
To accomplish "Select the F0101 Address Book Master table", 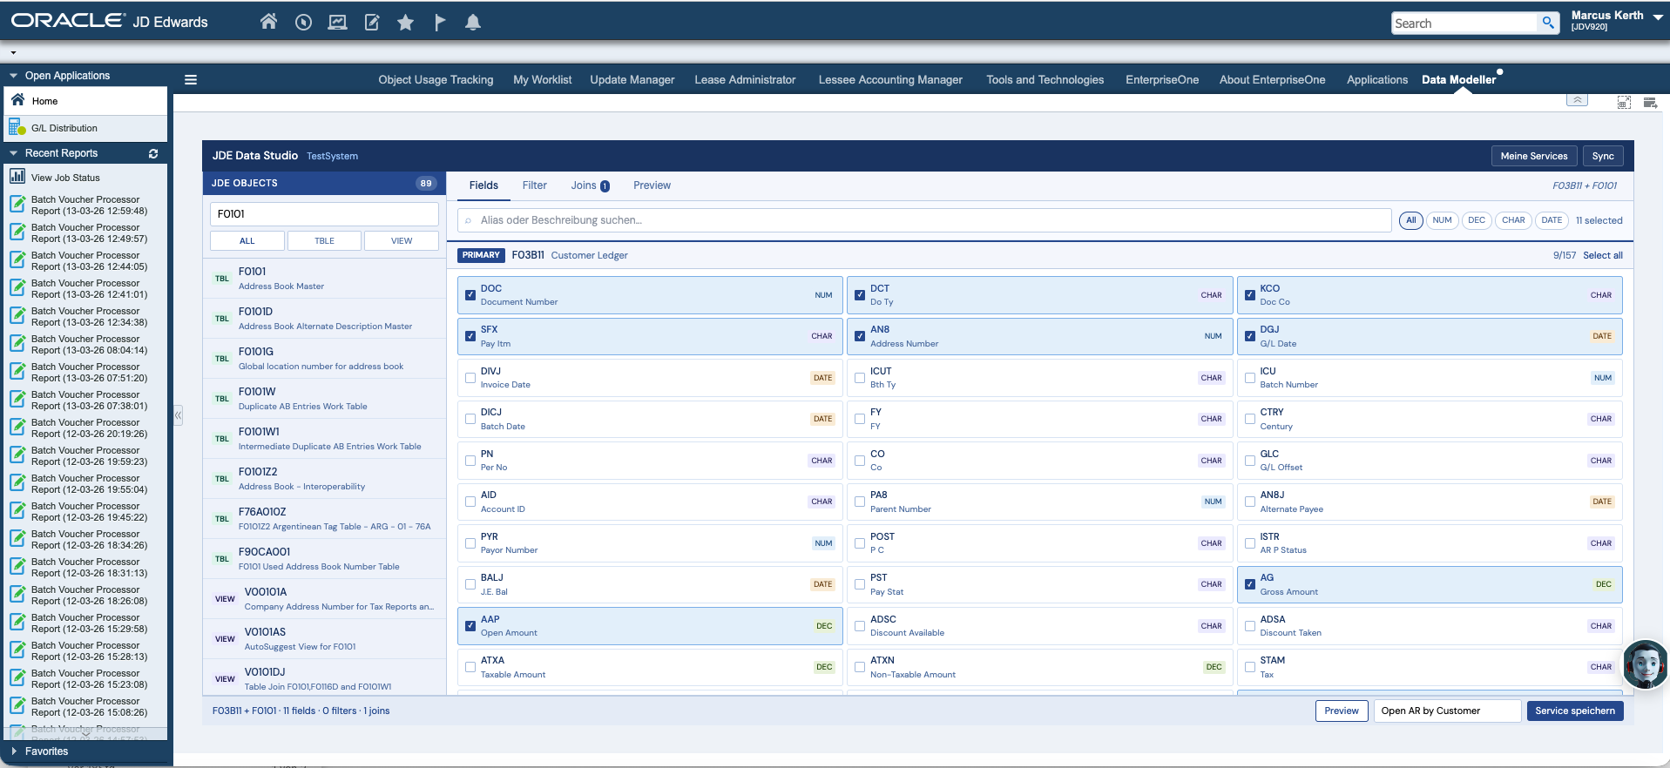I will (x=324, y=279).
